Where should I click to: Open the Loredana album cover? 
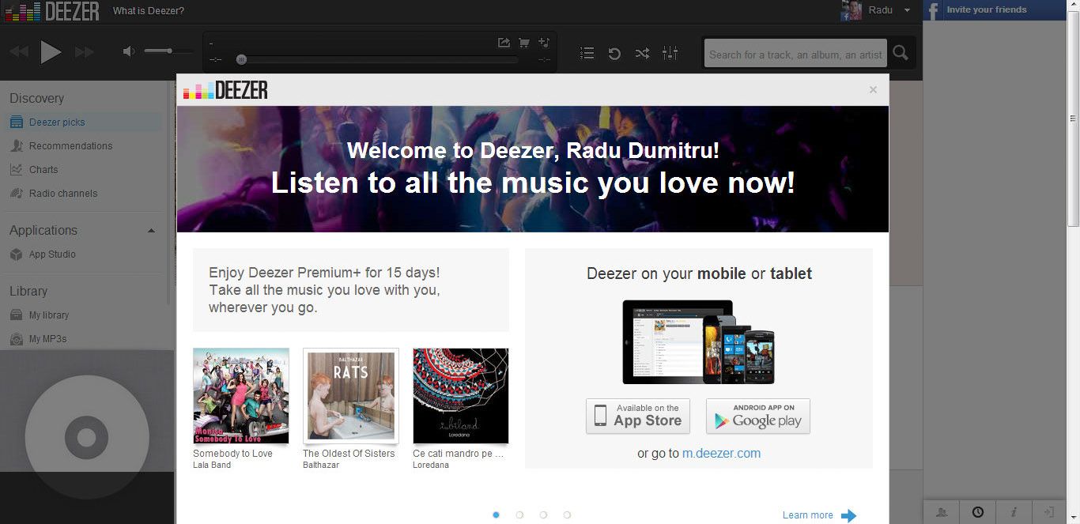pyautogui.click(x=461, y=396)
